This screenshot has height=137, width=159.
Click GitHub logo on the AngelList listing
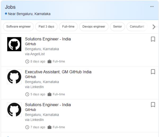click(x=14, y=44)
